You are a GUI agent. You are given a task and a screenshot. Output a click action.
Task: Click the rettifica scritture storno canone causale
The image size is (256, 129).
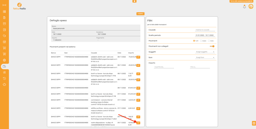[x=103, y=111]
